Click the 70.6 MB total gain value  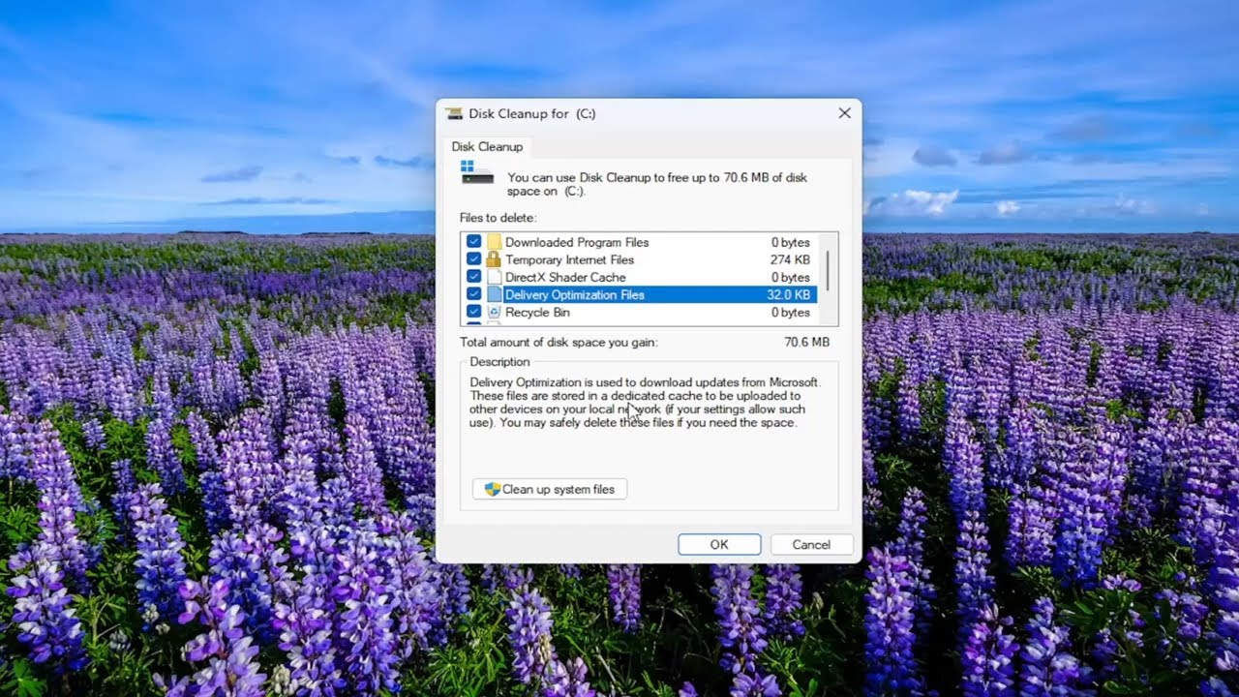click(x=806, y=342)
